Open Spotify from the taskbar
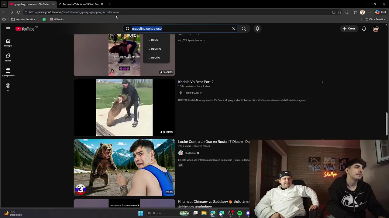This screenshot has width=389, height=218. 240,213
